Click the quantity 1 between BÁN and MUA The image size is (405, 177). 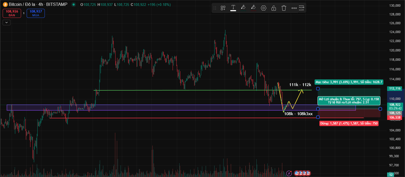point(24,13)
